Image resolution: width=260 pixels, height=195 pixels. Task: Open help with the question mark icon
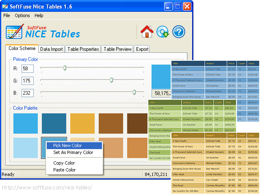pos(179,32)
